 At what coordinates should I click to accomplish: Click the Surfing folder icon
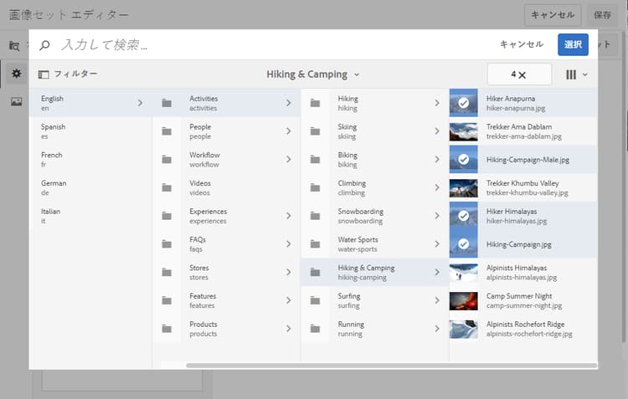click(x=315, y=300)
